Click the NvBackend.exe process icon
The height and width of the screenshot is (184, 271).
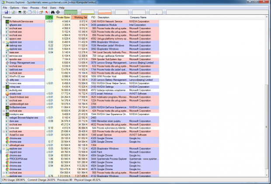(7, 107)
